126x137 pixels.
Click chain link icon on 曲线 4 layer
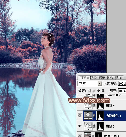[x=94, y=105]
